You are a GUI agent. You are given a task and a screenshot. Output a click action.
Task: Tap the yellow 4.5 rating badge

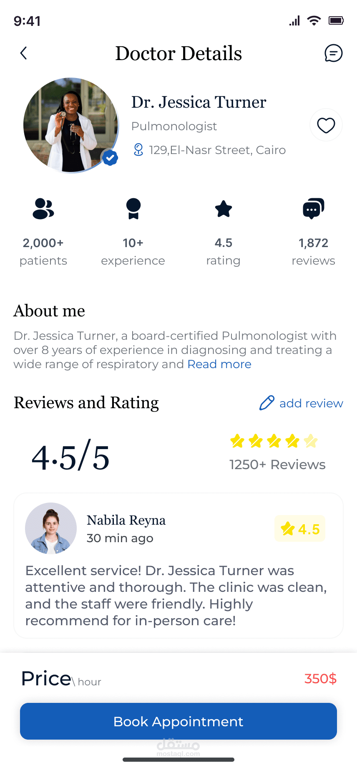[299, 529]
